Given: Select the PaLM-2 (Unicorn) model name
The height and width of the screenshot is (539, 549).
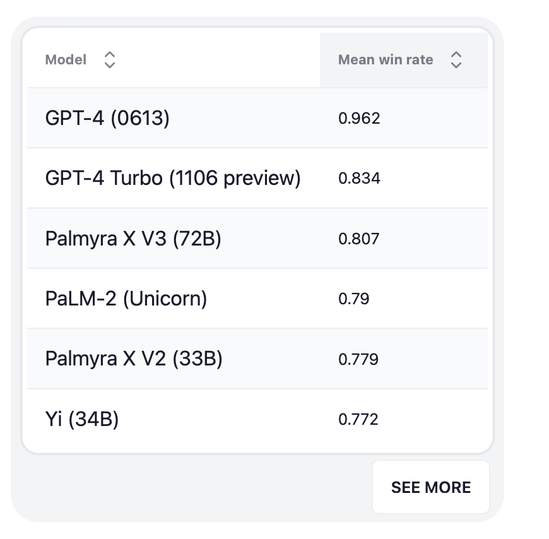Looking at the screenshot, I should (x=126, y=299).
